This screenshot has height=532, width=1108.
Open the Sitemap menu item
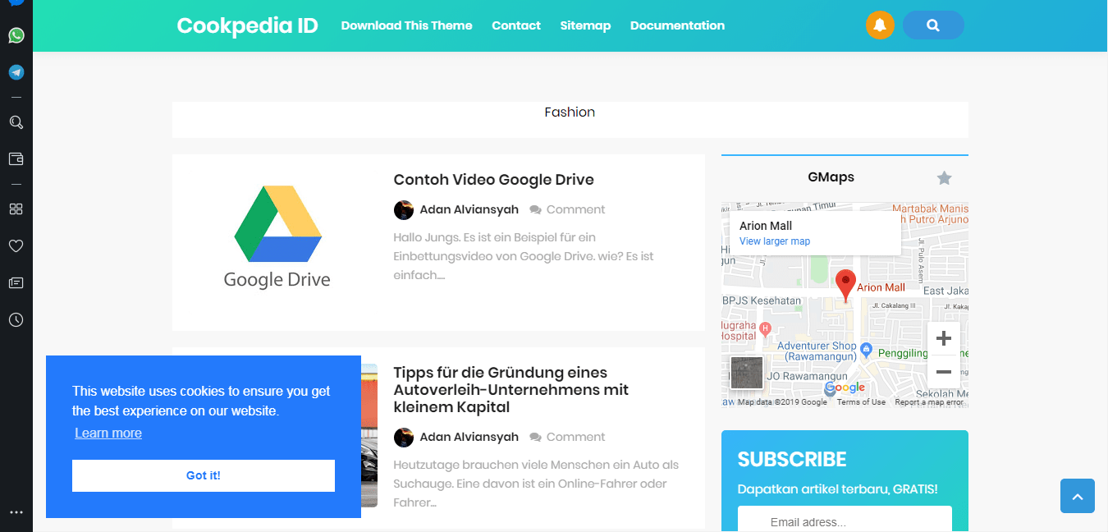[585, 25]
